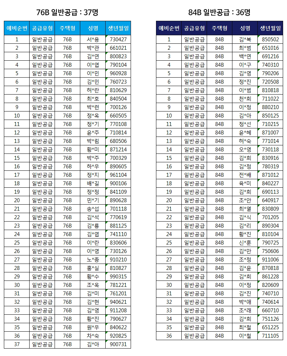Click name cell '김*식'
The height and width of the screenshot is (356, 287).
point(245,217)
